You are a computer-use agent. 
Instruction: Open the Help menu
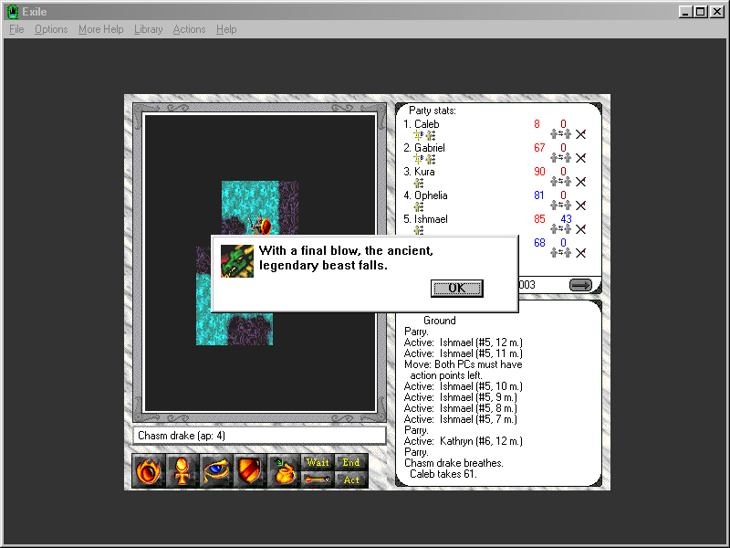[226, 29]
